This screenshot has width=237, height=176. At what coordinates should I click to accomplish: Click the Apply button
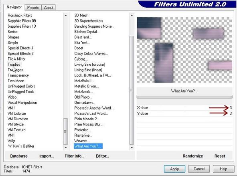coord(174,169)
